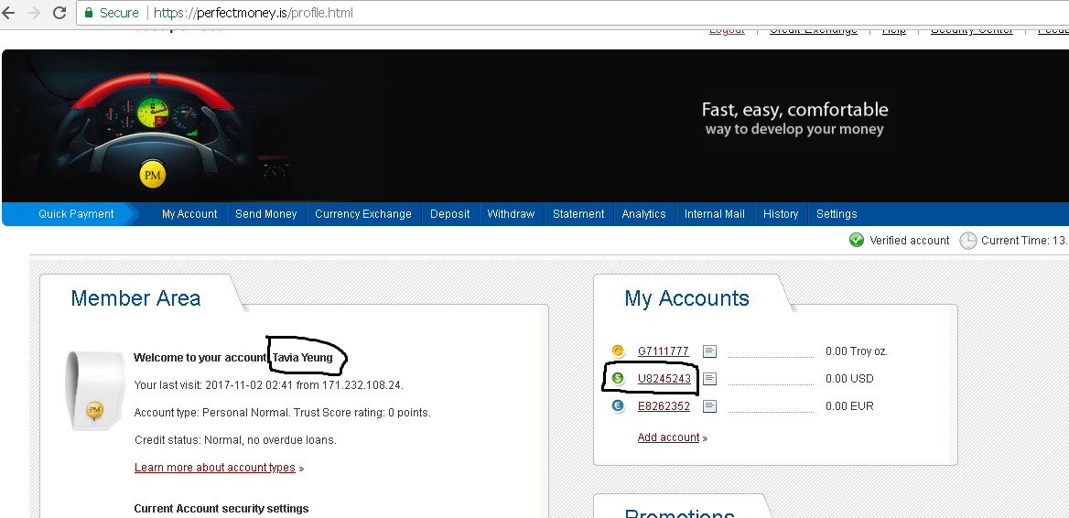Open the My Account menu
1069x518 pixels.
tap(189, 214)
